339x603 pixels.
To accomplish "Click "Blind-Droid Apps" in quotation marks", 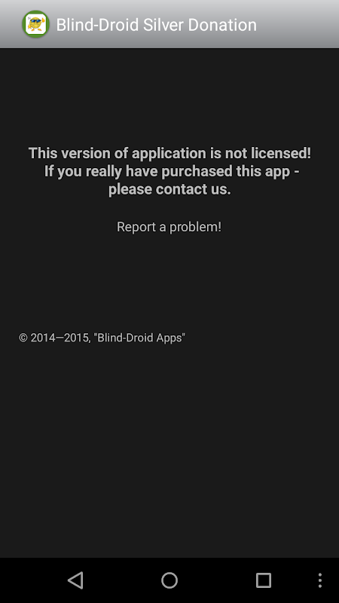I will click(139, 338).
